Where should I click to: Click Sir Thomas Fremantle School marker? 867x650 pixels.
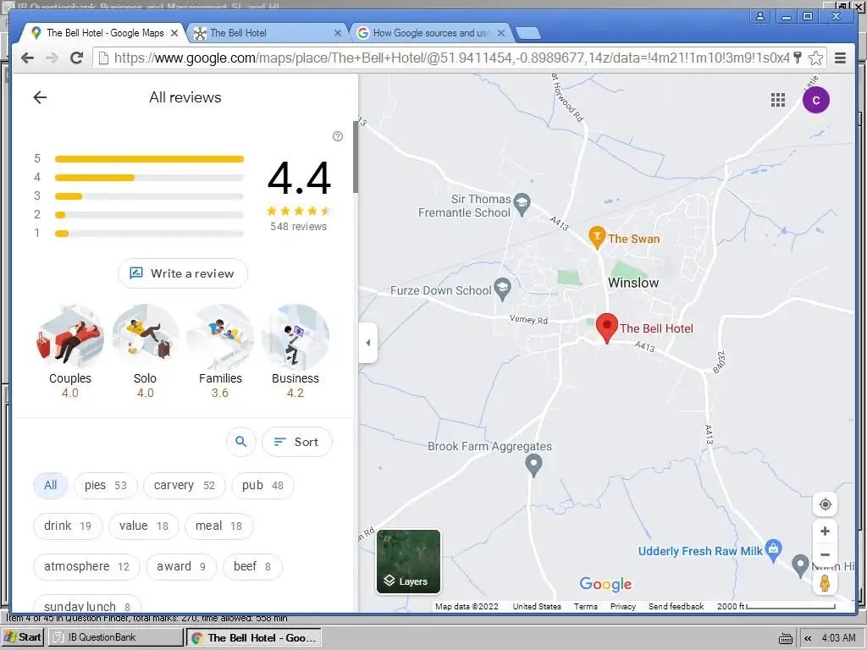522,205
